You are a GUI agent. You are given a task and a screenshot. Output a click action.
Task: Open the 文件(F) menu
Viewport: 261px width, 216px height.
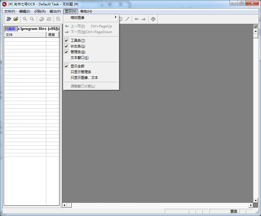(10, 11)
